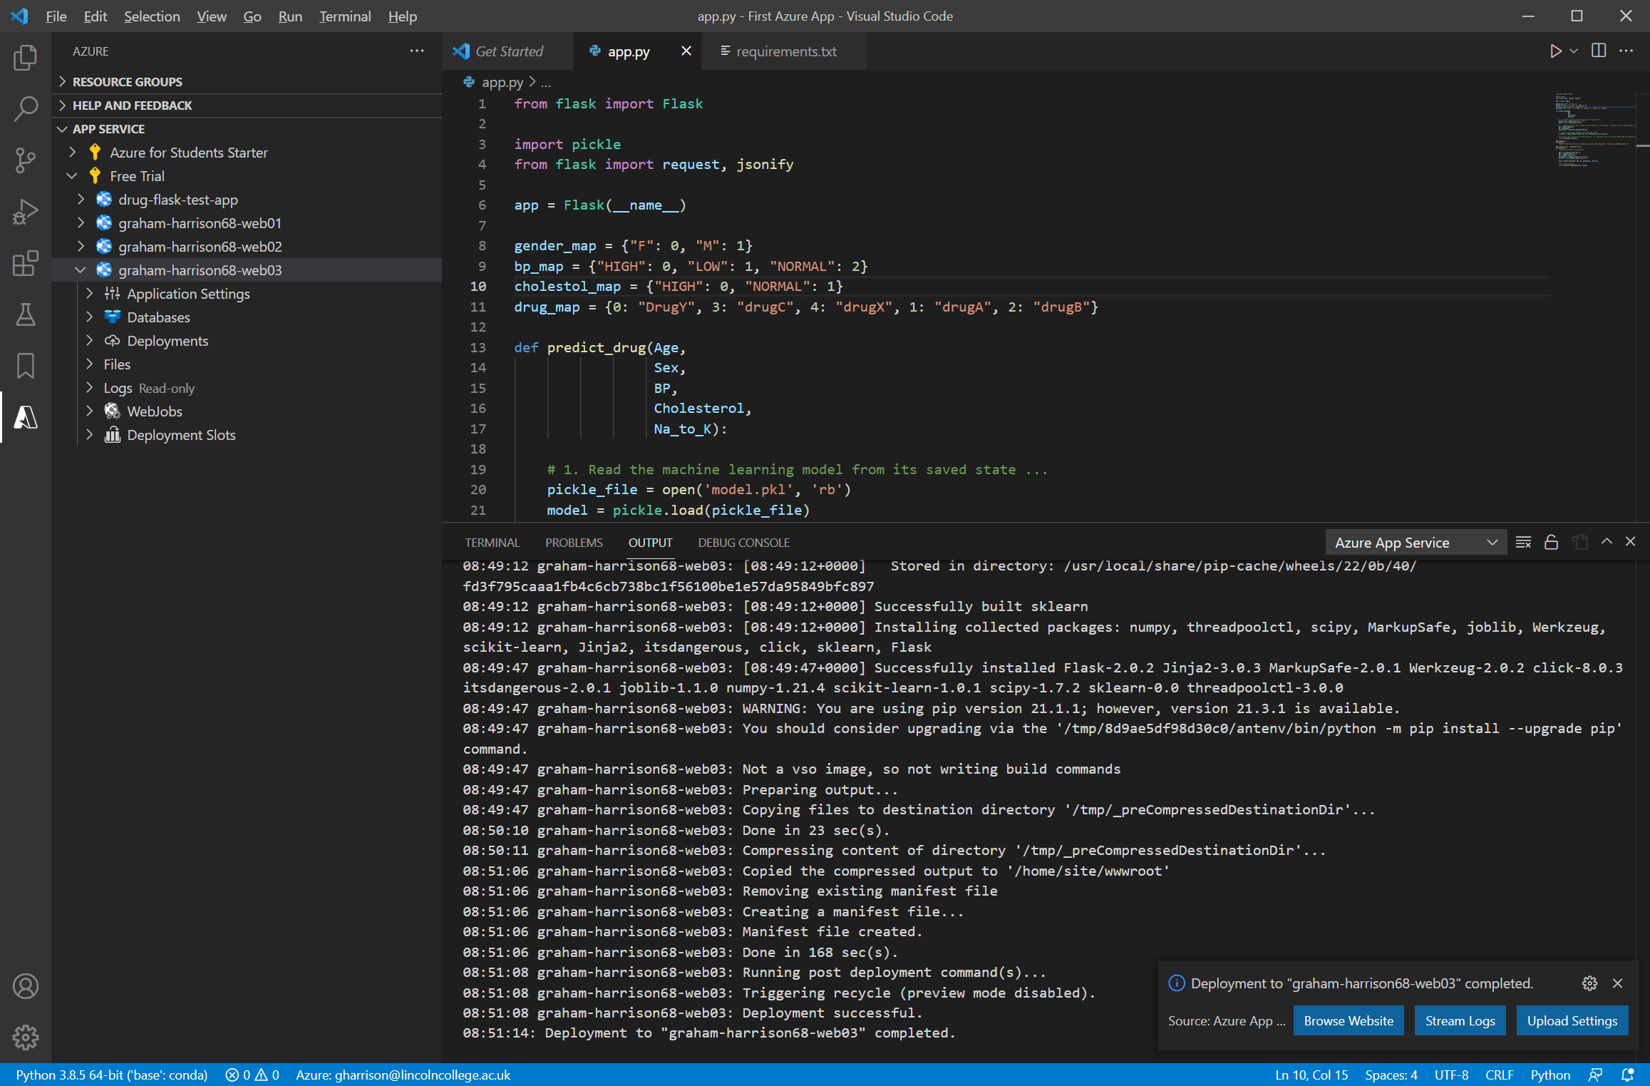The image size is (1650, 1086).
Task: Open the Azure App Service output dropdown
Action: tap(1416, 543)
